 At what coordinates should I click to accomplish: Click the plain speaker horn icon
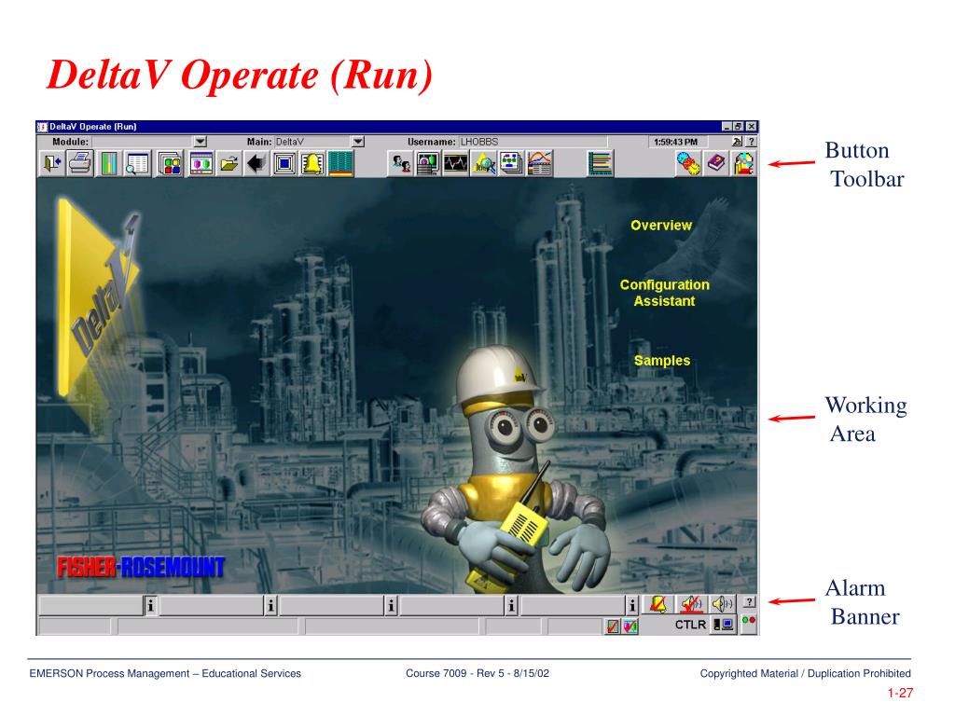tap(723, 604)
